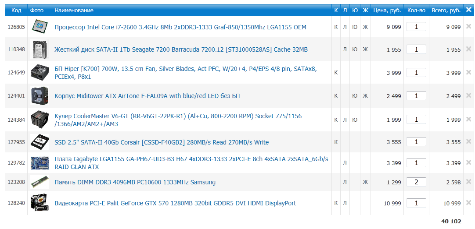Open the Corsair 40Gb SSD product link

[162, 142]
